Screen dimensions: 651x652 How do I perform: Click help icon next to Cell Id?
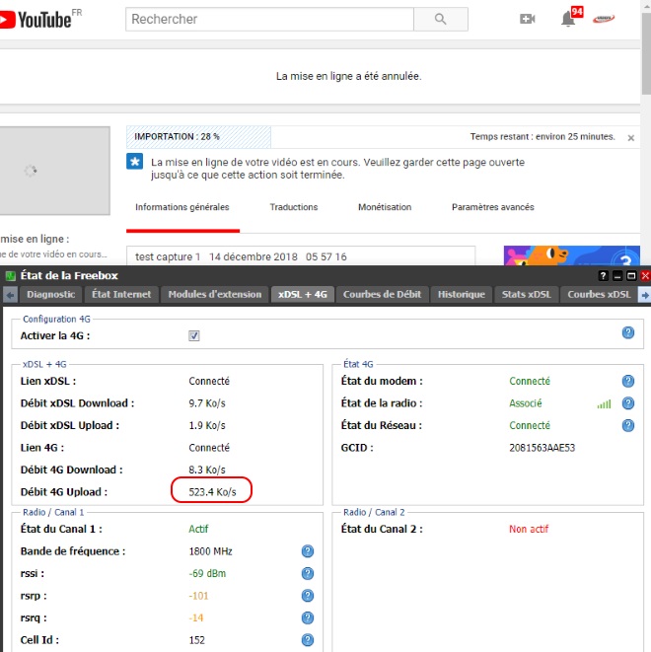(x=308, y=640)
